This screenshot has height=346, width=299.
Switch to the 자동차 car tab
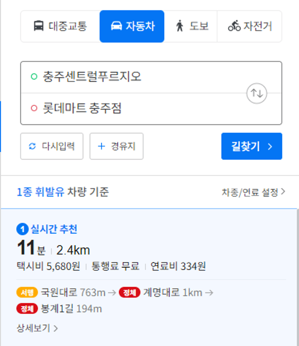132,26
